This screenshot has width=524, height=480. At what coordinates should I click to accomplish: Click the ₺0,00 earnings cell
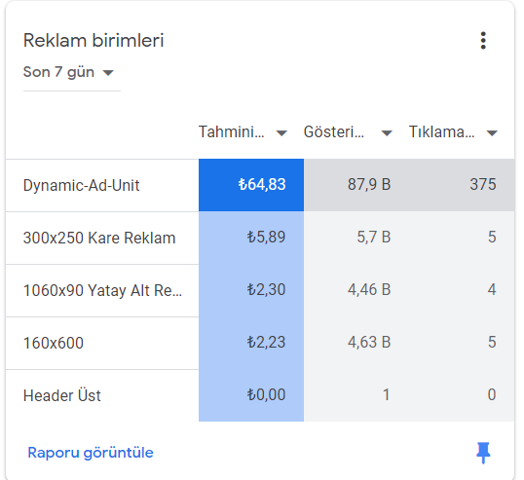251,395
